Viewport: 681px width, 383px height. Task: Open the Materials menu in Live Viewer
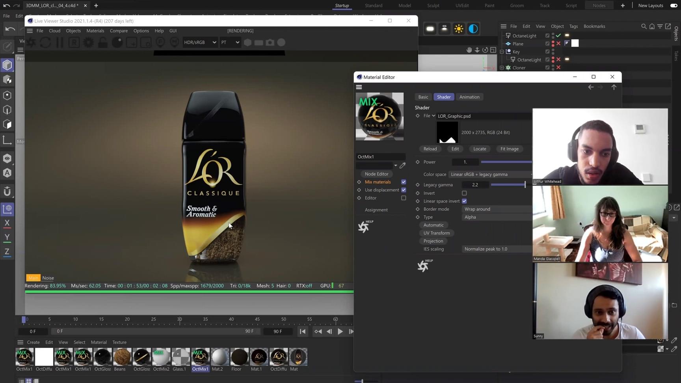[x=95, y=31]
